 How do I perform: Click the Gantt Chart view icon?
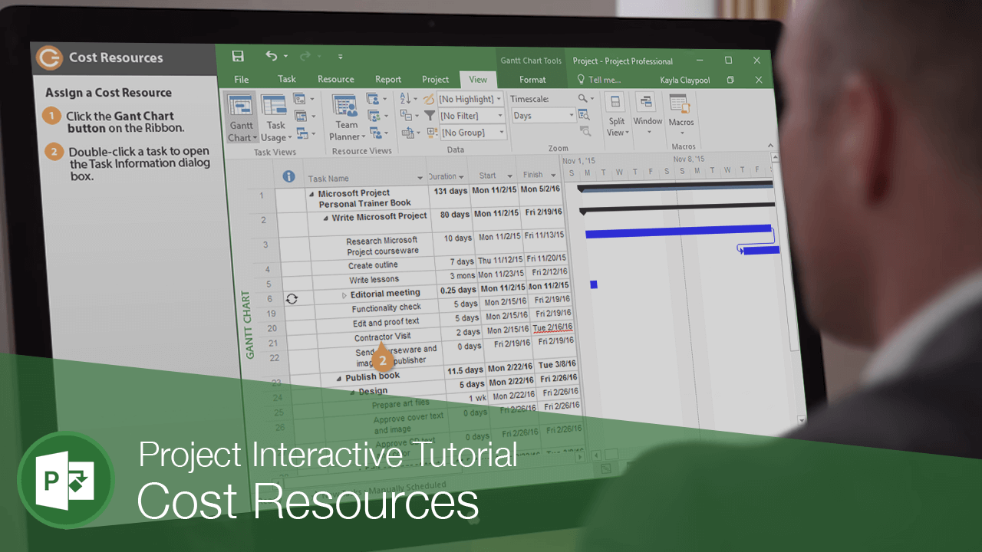tap(241, 107)
